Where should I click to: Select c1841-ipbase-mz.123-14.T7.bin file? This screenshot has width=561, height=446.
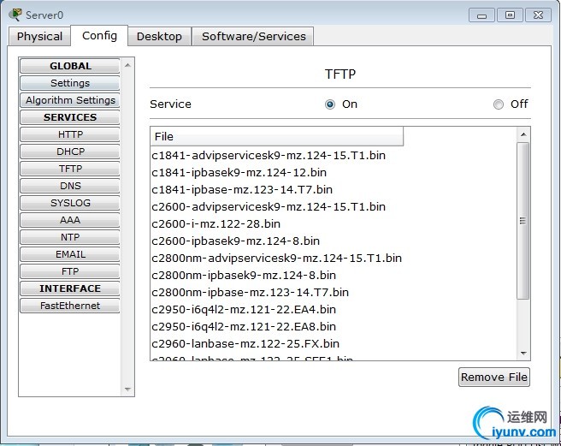[x=242, y=189]
